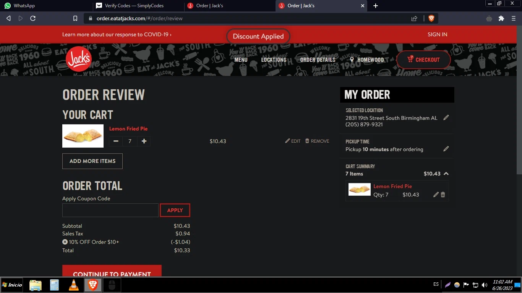Increase Lemon Fried Pie quantity with plus
522x293 pixels.
click(x=144, y=141)
